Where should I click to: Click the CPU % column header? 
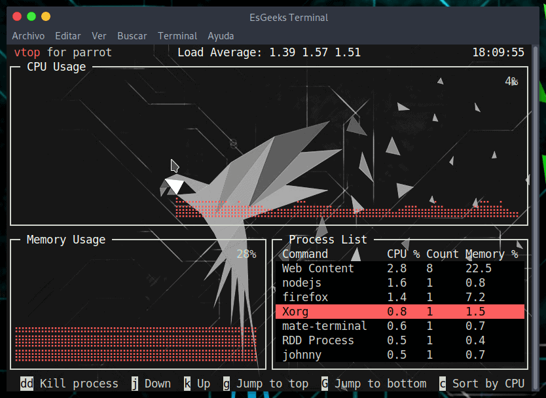(x=403, y=254)
